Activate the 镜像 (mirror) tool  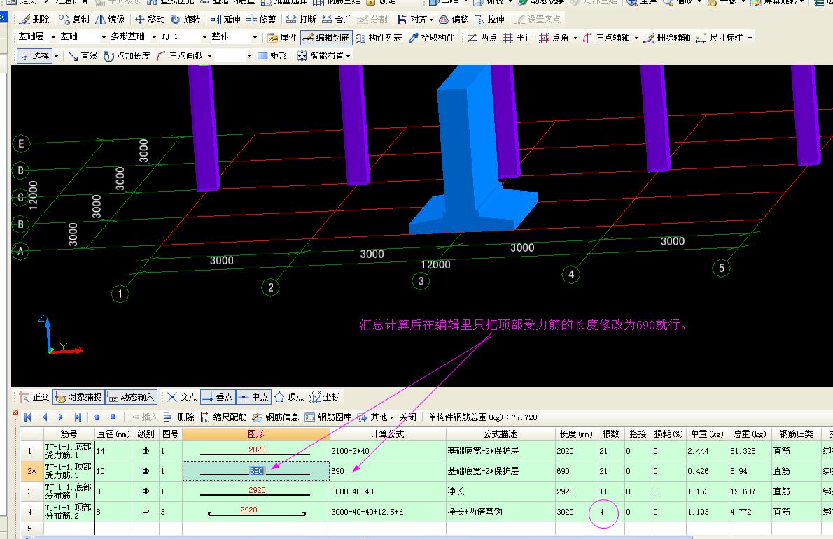point(111,20)
